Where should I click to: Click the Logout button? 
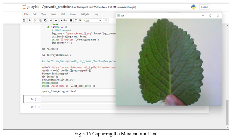204,7
